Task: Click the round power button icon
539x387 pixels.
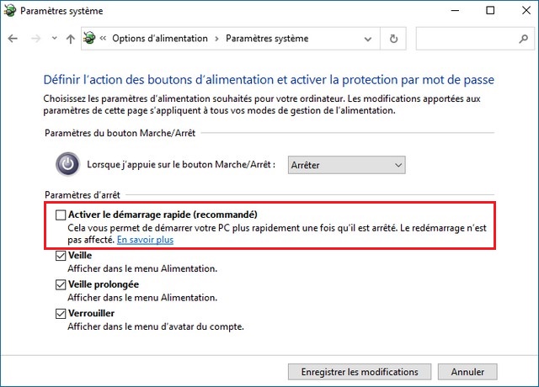Action: (67, 164)
